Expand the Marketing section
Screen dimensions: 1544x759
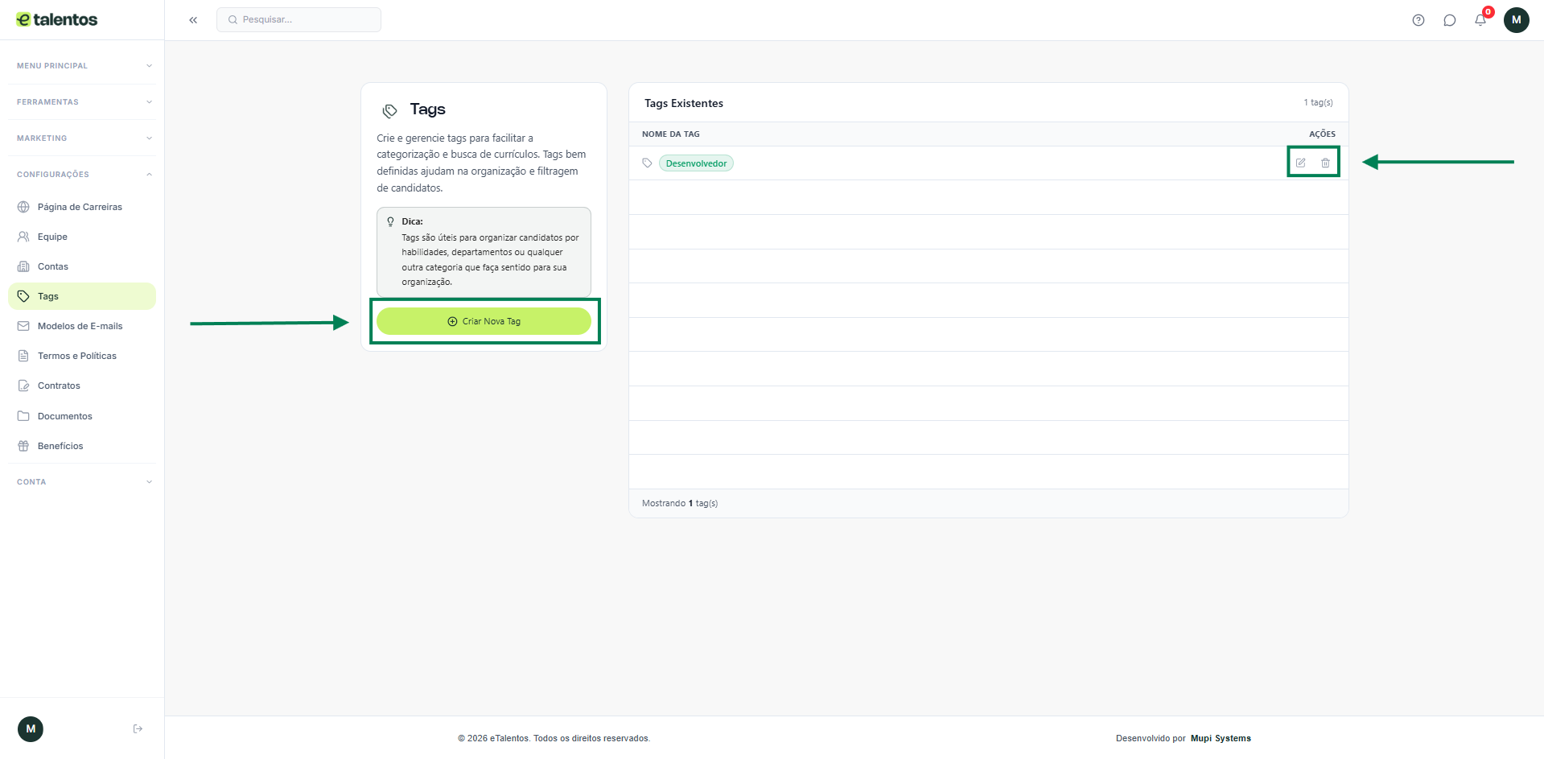coord(82,138)
